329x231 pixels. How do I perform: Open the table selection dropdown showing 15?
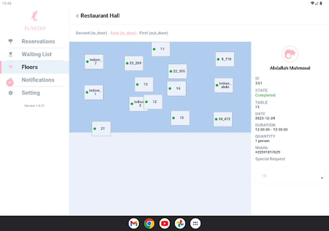click(x=290, y=176)
